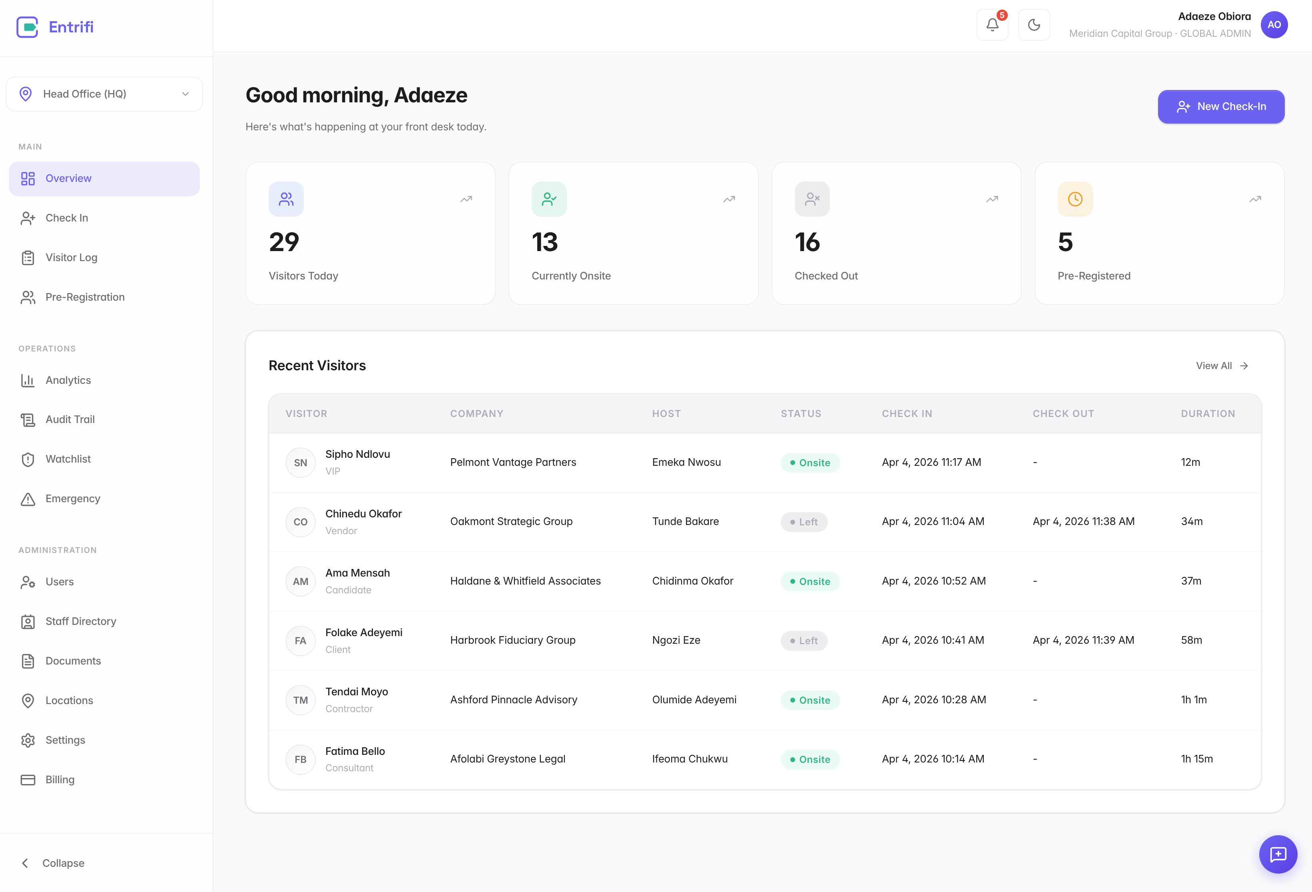Open the Head Office (HQ) location dropdown

point(104,94)
